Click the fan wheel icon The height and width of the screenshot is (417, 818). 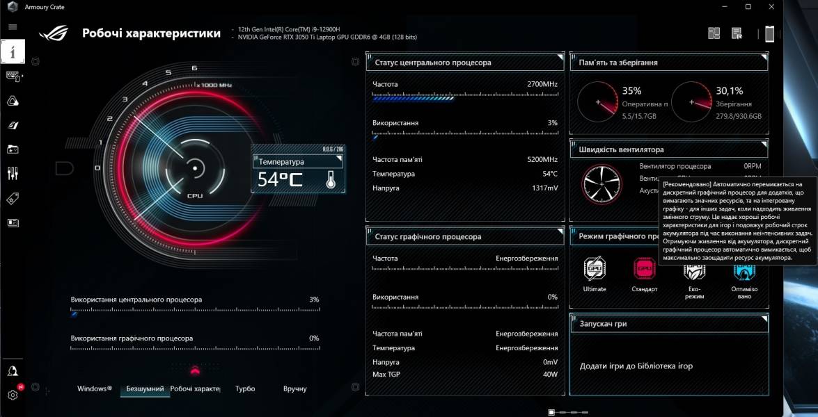[601, 184]
